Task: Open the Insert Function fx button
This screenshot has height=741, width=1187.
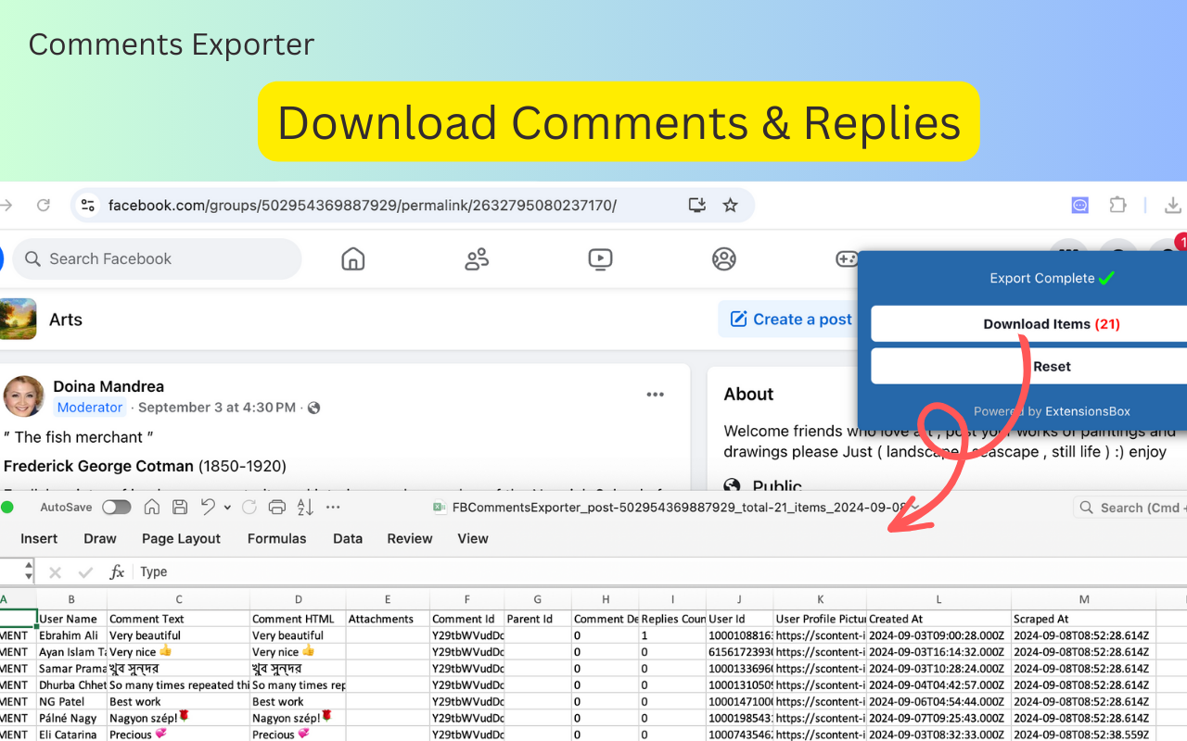Action: click(117, 572)
